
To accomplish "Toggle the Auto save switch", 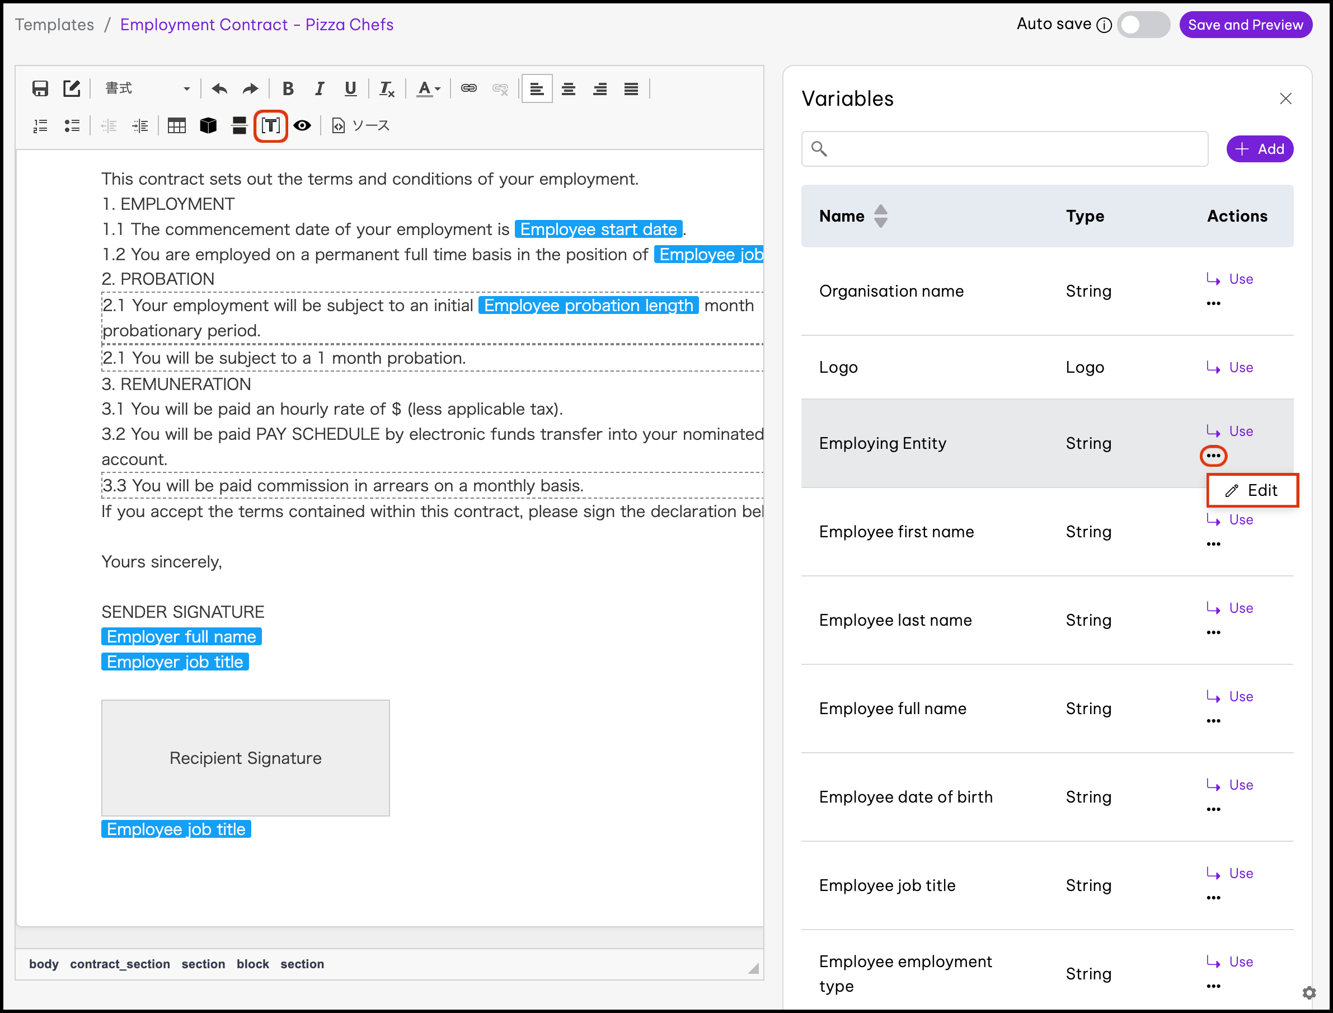I will pyautogui.click(x=1143, y=25).
